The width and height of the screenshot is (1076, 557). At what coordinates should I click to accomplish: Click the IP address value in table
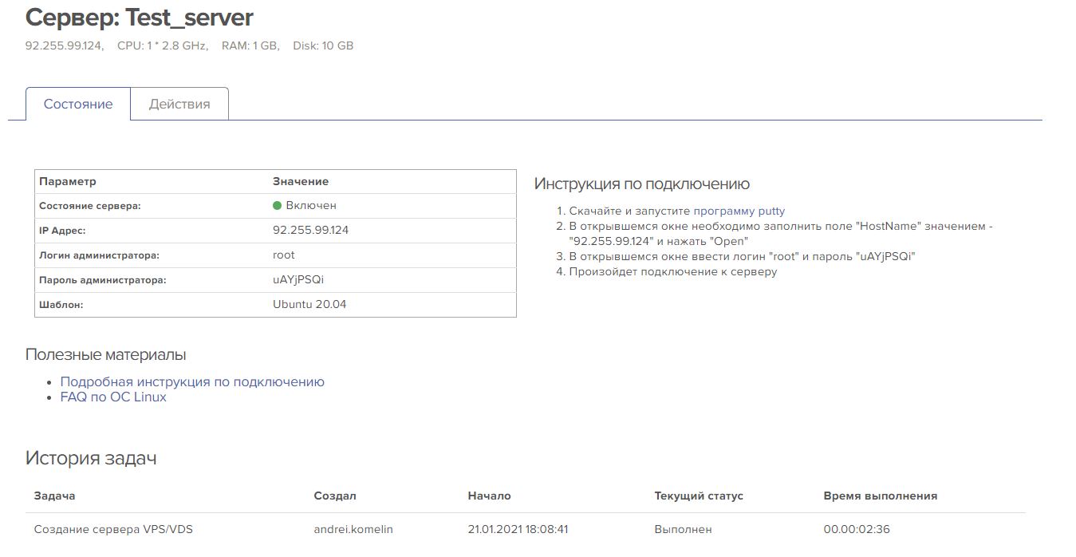(x=310, y=231)
